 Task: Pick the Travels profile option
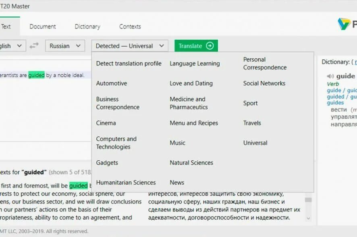pos(252,123)
